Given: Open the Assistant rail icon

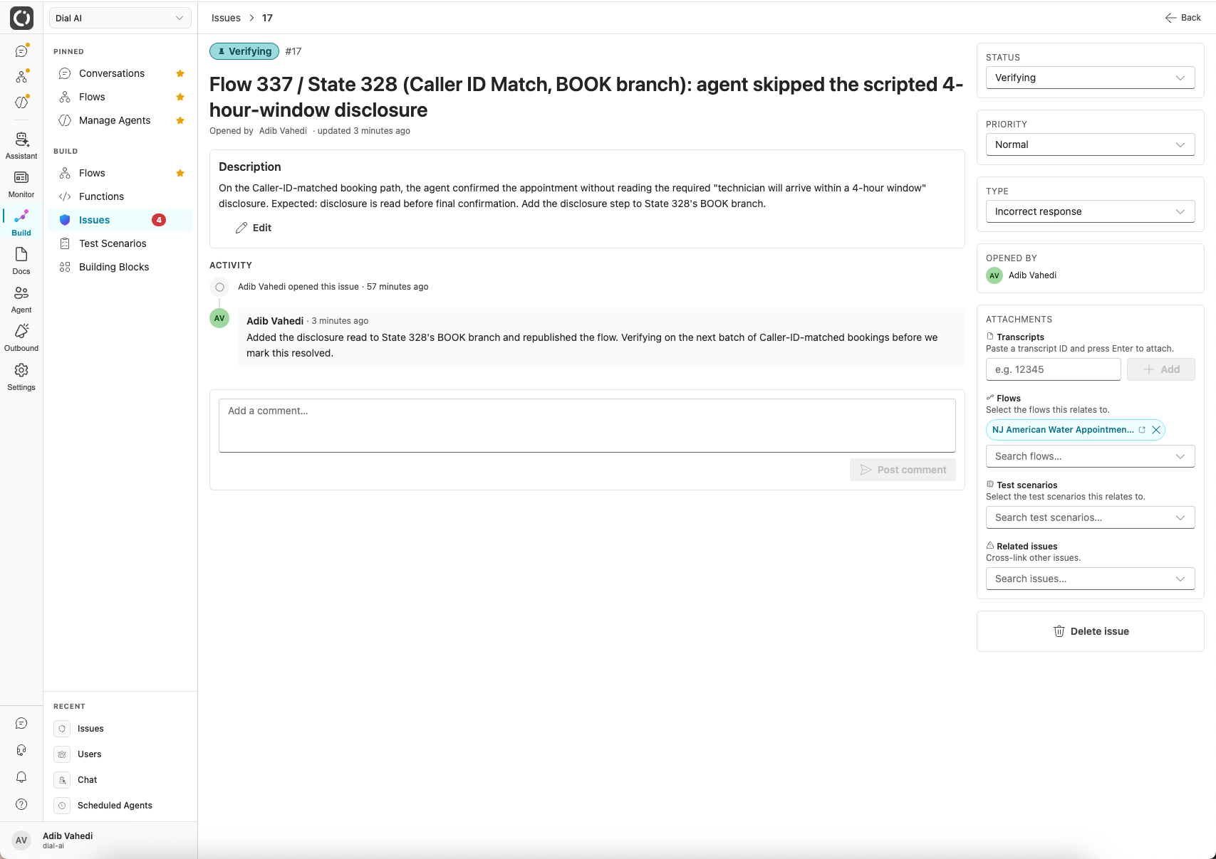Looking at the screenshot, I should (x=21, y=145).
